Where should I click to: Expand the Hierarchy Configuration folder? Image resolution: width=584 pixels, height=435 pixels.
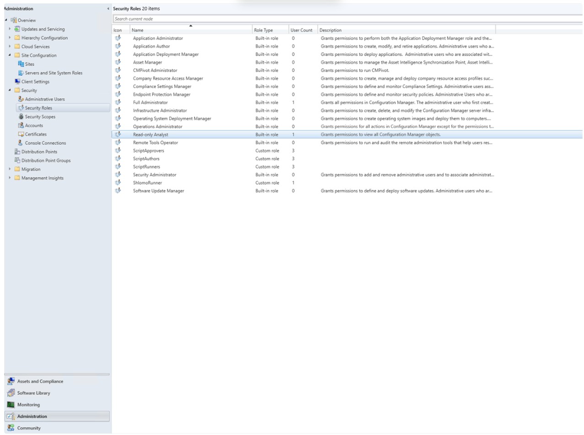10,38
